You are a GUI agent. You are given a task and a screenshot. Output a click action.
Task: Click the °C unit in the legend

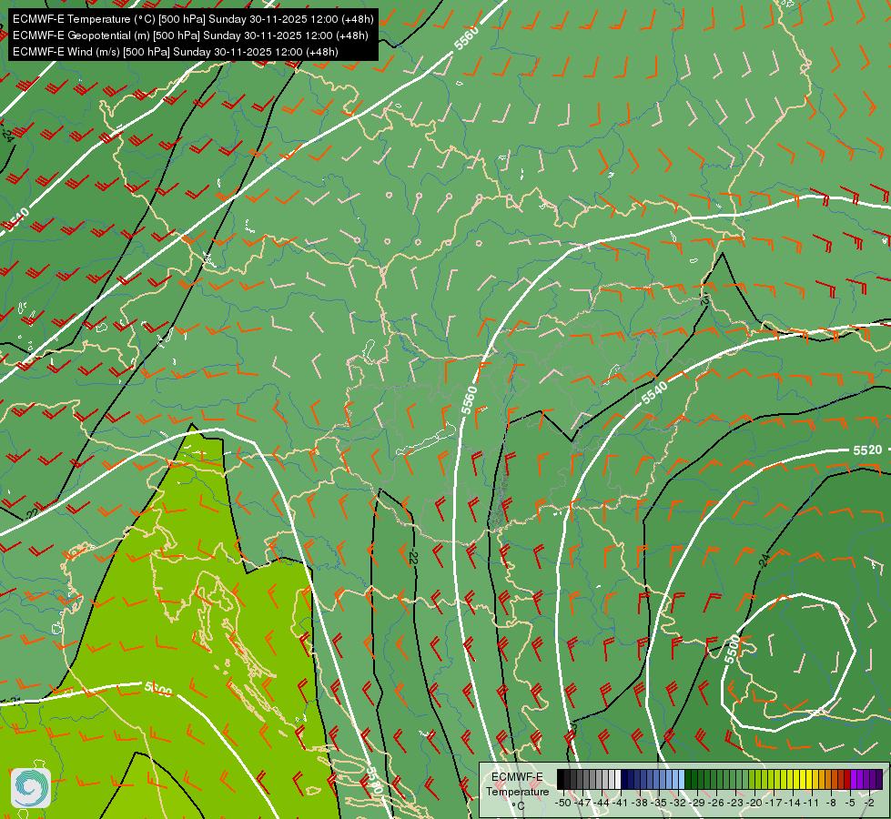pos(518,806)
